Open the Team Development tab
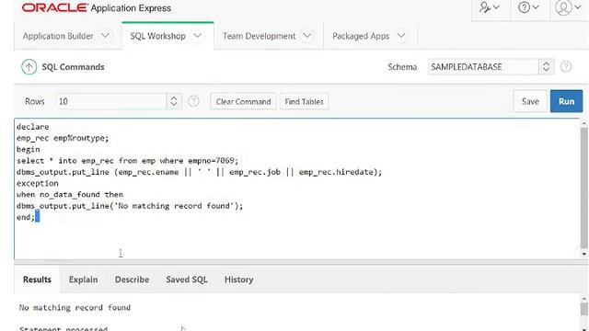This screenshot has width=589, height=331. click(x=259, y=36)
